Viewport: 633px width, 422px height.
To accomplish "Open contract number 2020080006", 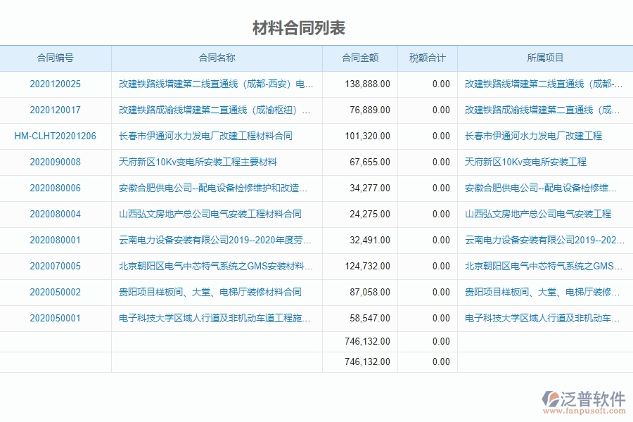I will click(56, 188).
